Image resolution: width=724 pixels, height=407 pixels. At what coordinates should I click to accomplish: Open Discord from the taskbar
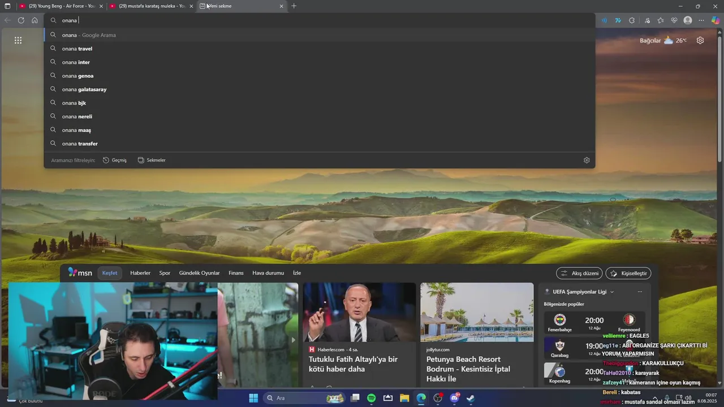(454, 398)
